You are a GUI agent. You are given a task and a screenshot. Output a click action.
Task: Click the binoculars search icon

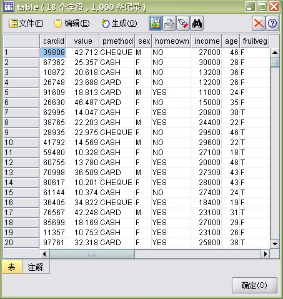coord(197,23)
